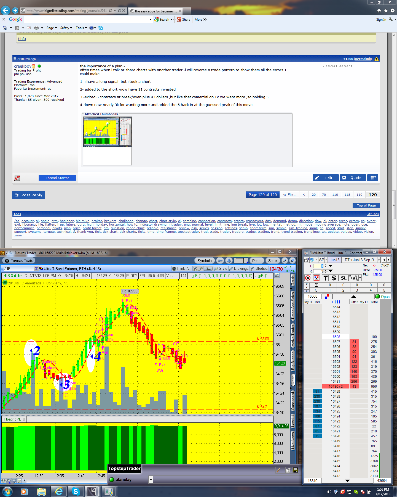Pin the Futures Trader gadget
397x497 pixels.
click(x=285, y=261)
